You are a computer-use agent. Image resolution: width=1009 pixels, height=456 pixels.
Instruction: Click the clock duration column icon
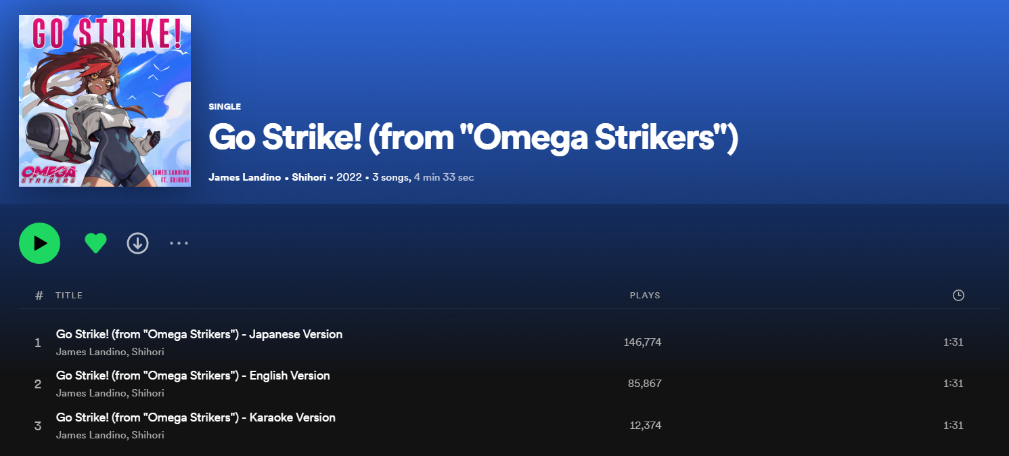point(958,295)
